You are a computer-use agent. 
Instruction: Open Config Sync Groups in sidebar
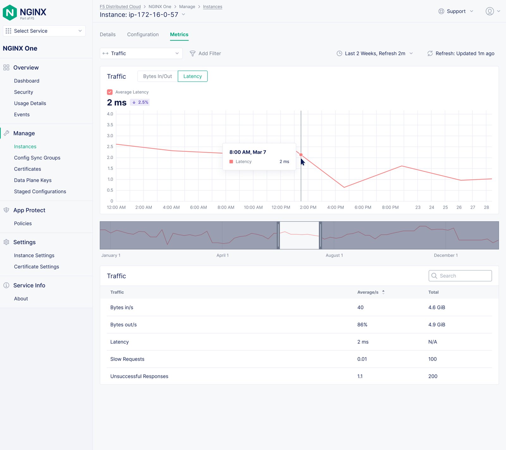[37, 158]
